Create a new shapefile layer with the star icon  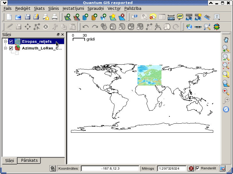[113, 17]
